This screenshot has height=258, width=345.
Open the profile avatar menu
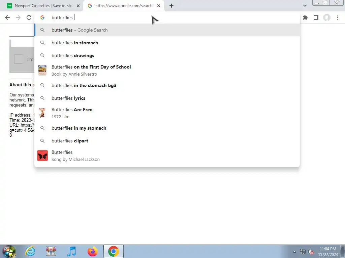[327, 17]
